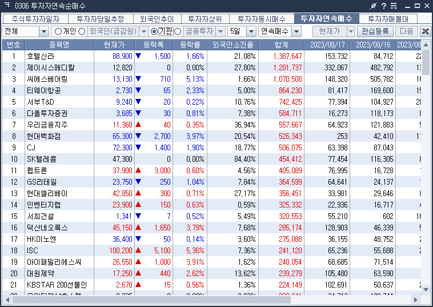The height and width of the screenshot is (307, 433).
Task: Select the 씨에스베어링 row name
Action: (47, 79)
